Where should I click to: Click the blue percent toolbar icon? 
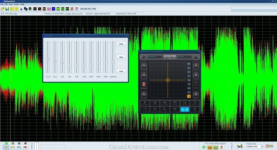[x=53, y=9]
